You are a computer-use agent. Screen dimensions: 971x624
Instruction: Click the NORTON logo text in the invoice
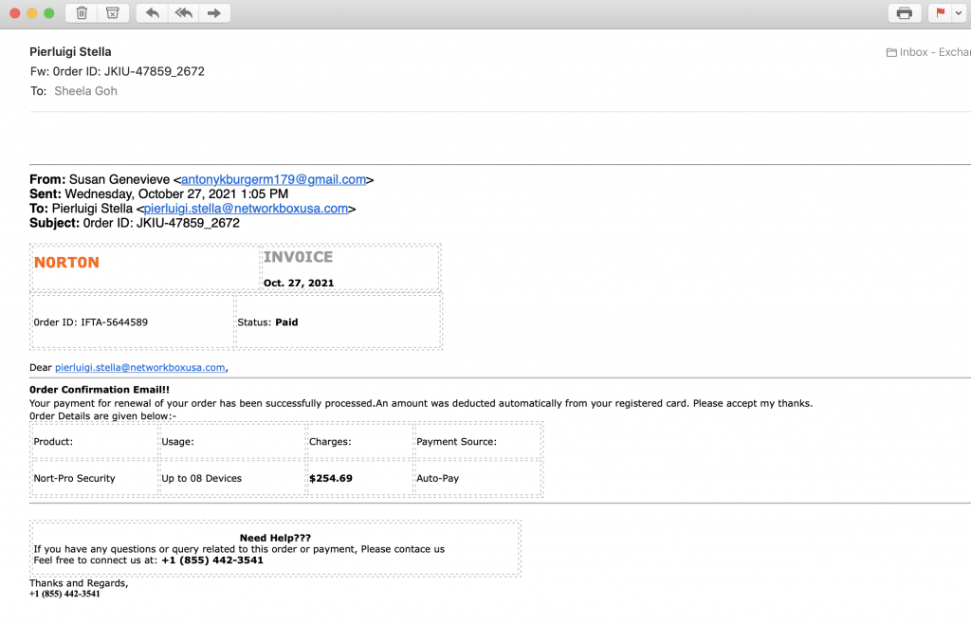point(67,263)
